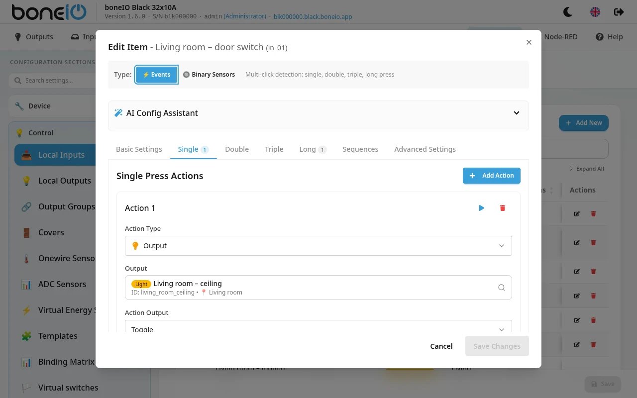The width and height of the screenshot is (637, 398).
Task: Open the language flag selector
Action: click(x=595, y=11)
